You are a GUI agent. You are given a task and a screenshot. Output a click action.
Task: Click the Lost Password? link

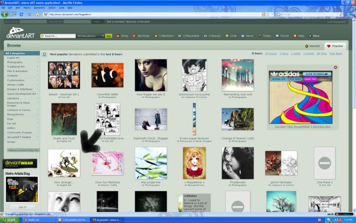[337, 22]
